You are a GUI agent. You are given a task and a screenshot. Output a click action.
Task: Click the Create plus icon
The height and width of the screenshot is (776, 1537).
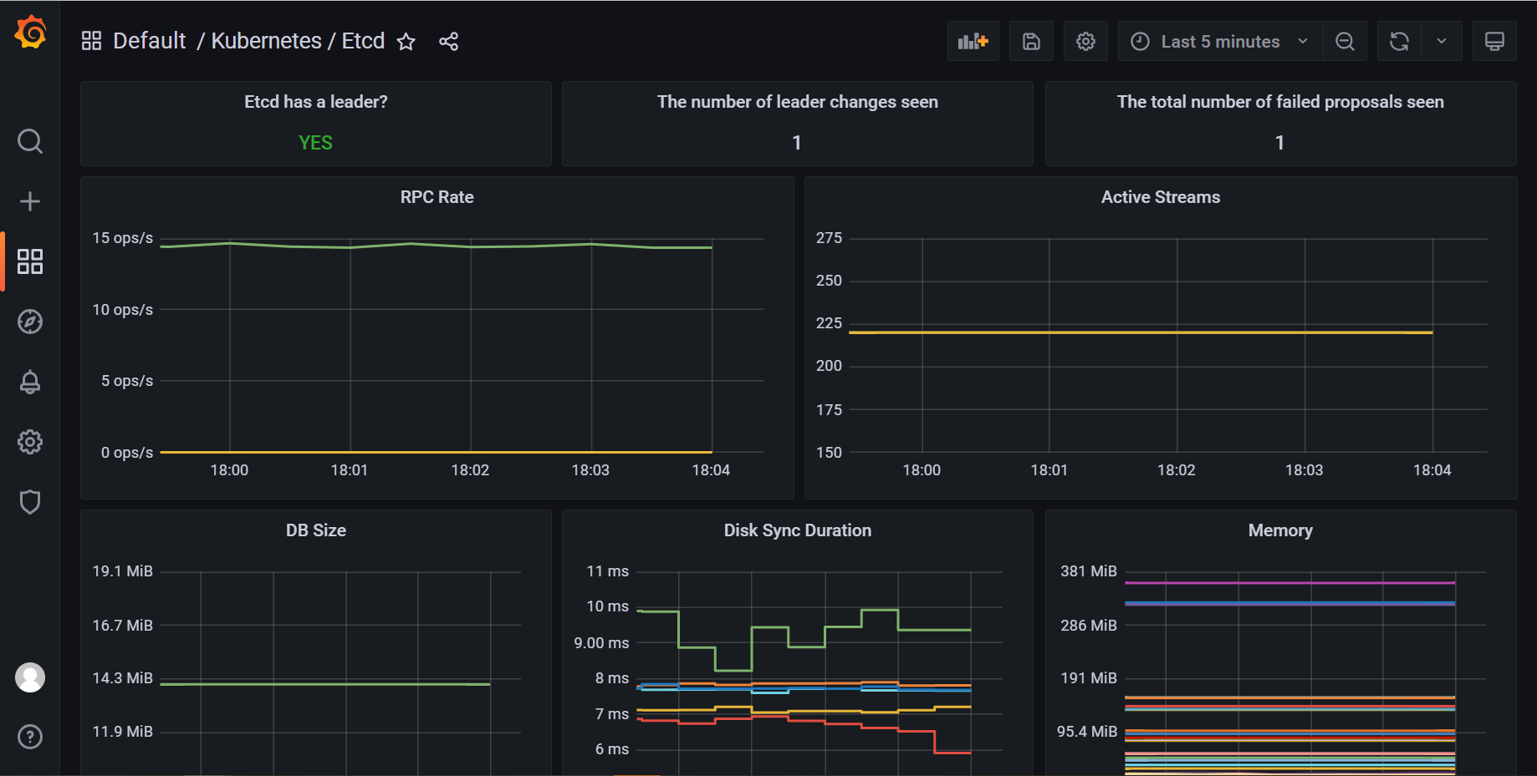click(x=30, y=201)
